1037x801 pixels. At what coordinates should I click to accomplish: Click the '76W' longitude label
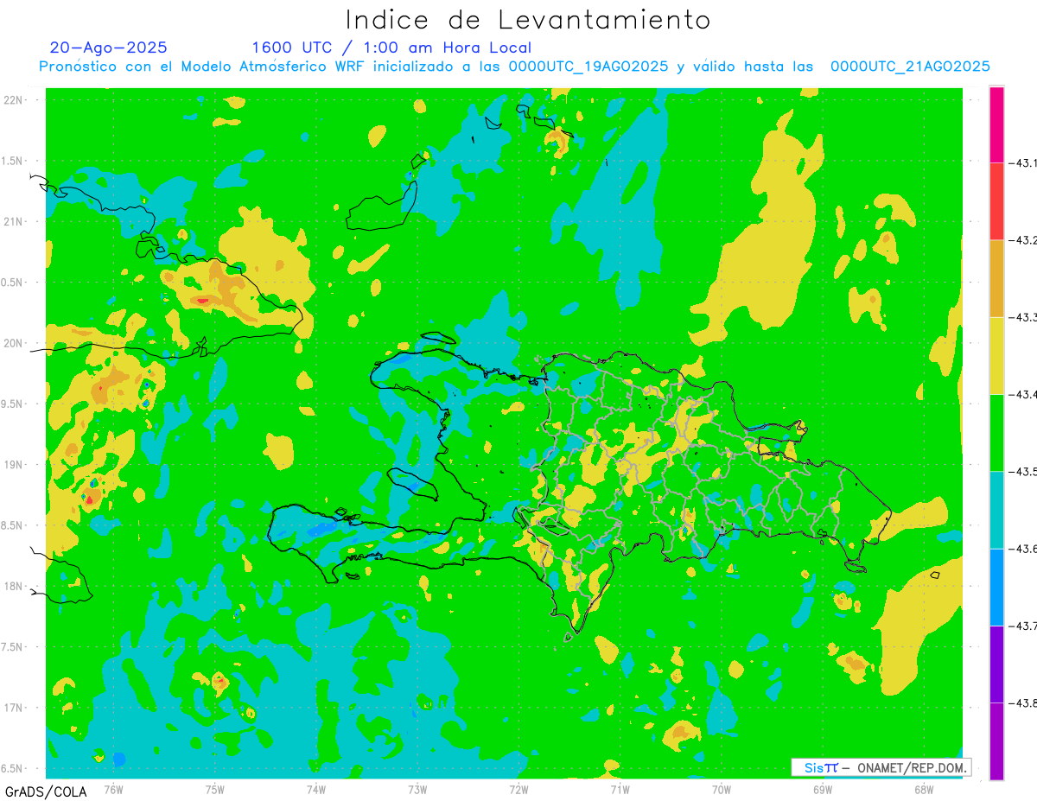[113, 788]
